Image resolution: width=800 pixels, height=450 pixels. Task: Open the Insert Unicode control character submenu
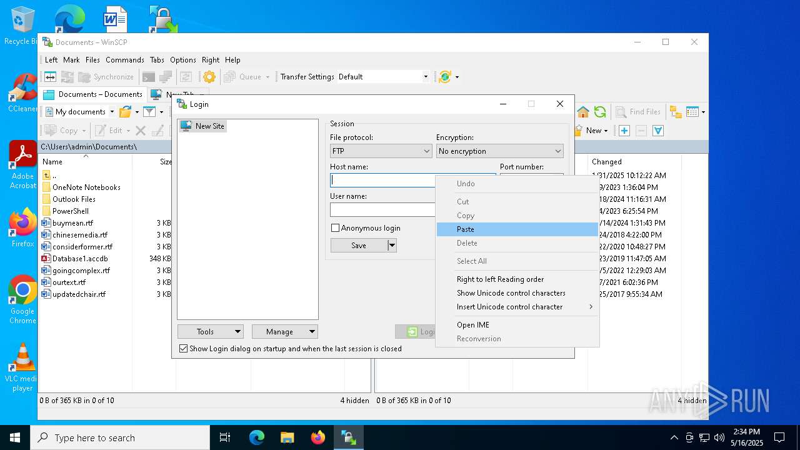pos(517,307)
